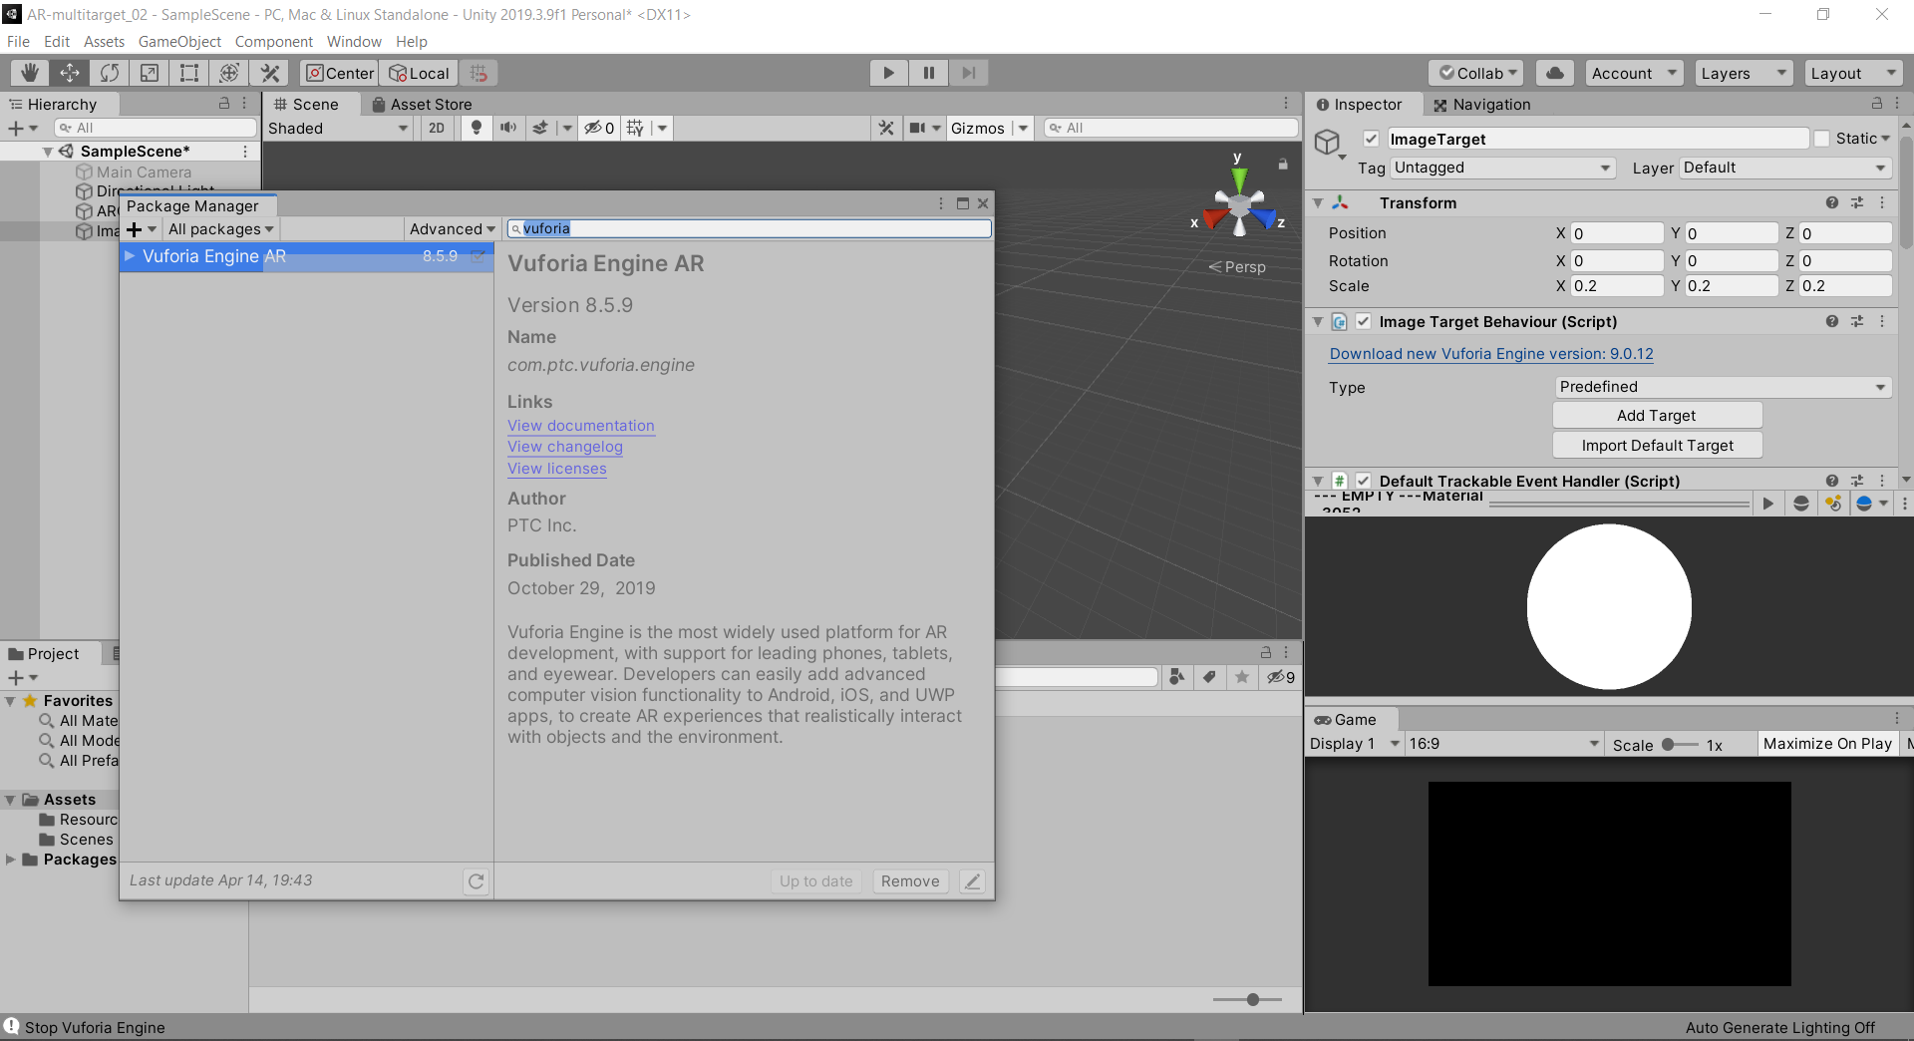
Task: Select the Hand tool in toolbar
Action: [30, 73]
